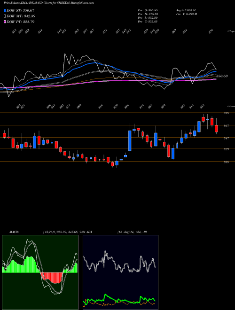Click the 'Pre V: 0.093 M' volume text
This screenshot has height=310, width=235.
click(186, 14)
